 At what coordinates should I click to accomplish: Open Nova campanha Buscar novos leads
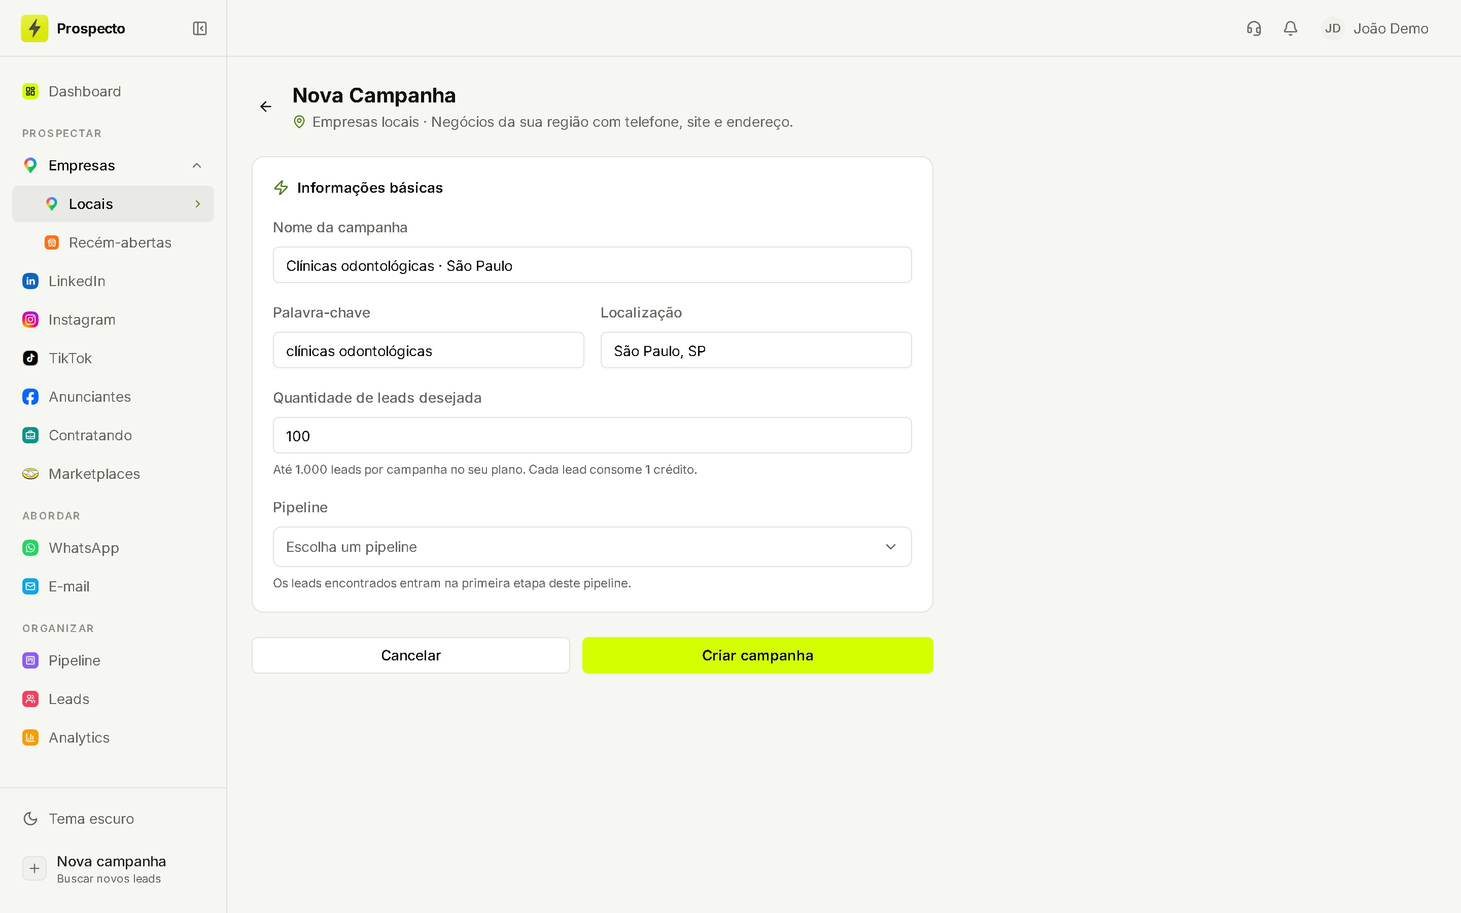[114, 869]
